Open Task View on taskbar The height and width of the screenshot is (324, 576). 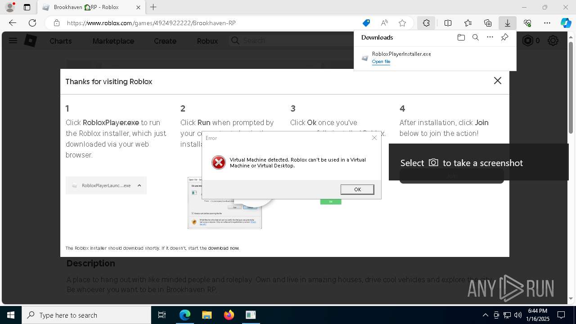(162, 315)
